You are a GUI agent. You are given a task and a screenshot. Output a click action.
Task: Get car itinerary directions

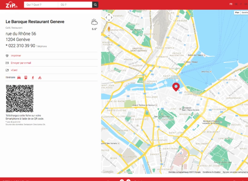pyautogui.click(x=19, y=78)
